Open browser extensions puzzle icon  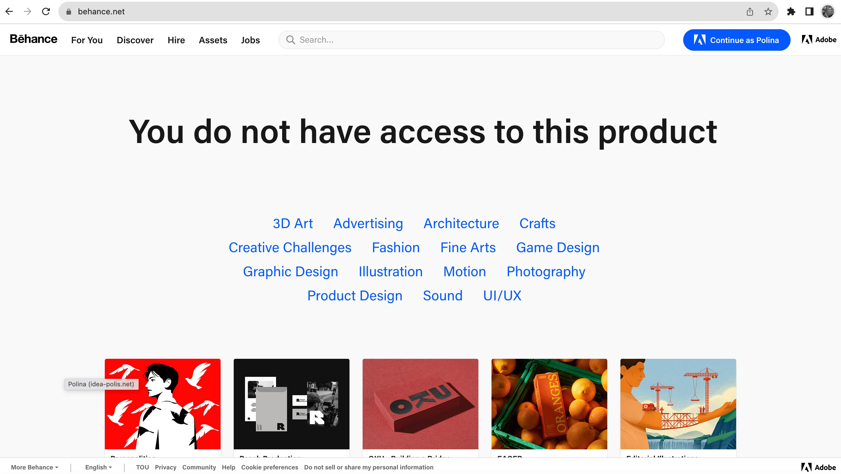pos(791,12)
